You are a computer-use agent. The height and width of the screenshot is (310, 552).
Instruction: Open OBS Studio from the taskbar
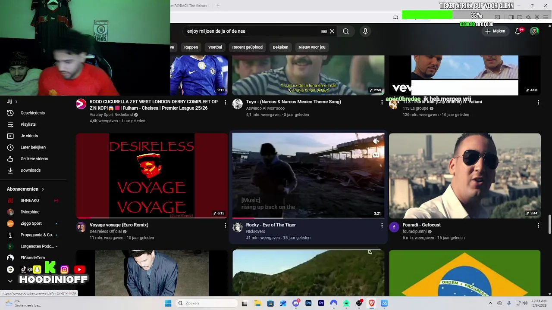359,303
